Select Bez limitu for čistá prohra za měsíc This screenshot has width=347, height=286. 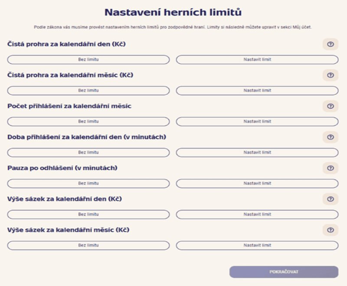click(88, 91)
